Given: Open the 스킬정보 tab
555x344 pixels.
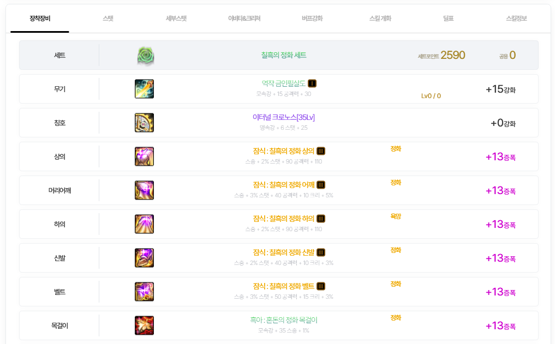Looking at the screenshot, I should (x=516, y=19).
